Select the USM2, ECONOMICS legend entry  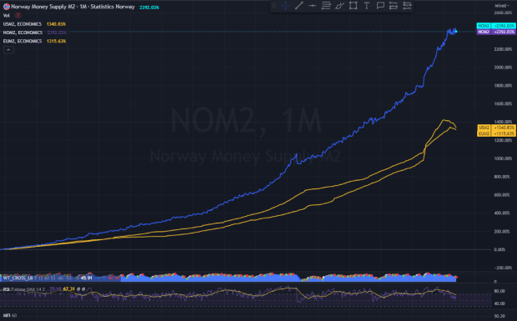point(23,24)
